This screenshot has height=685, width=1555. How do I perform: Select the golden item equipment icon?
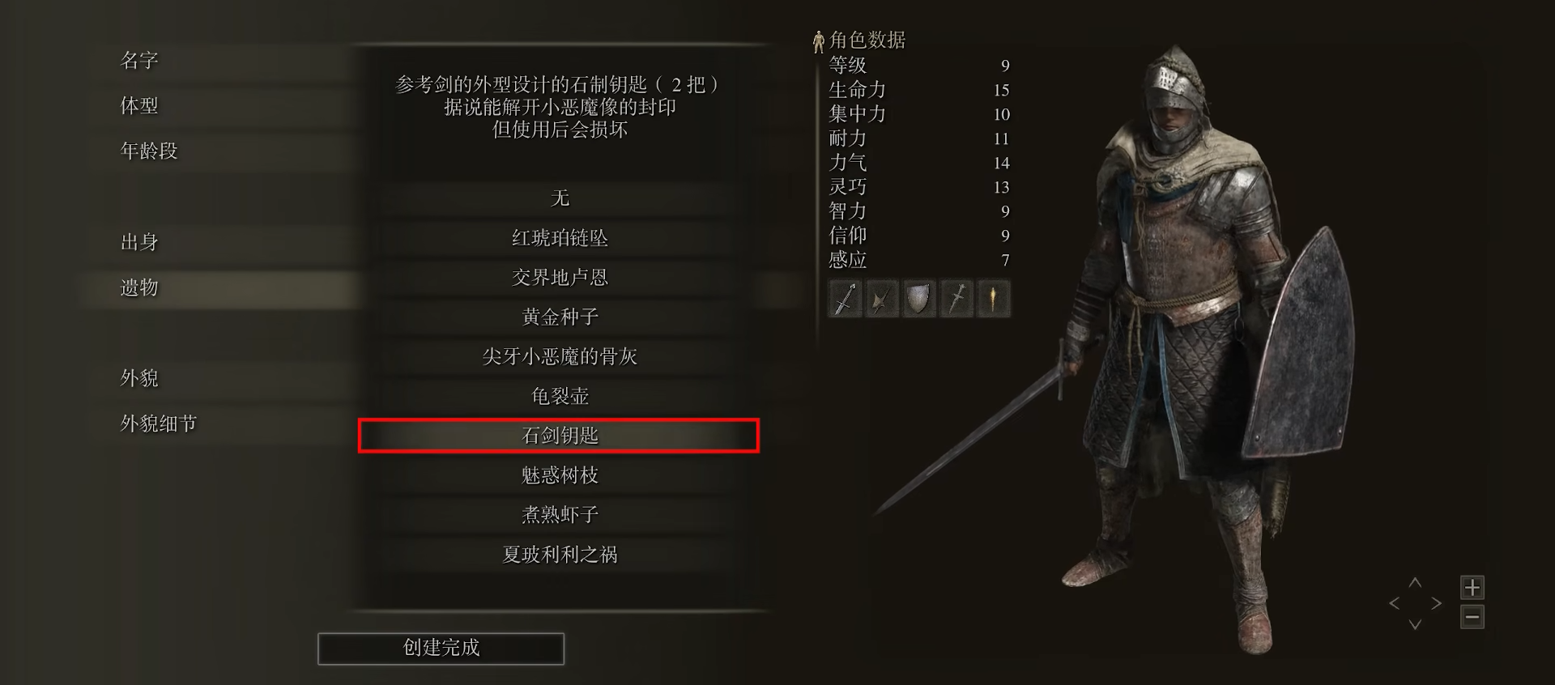pyautogui.click(x=994, y=299)
